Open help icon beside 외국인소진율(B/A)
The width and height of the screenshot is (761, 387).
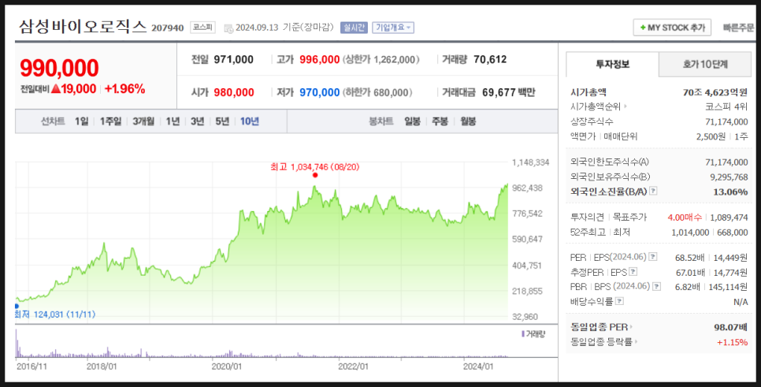click(x=653, y=191)
